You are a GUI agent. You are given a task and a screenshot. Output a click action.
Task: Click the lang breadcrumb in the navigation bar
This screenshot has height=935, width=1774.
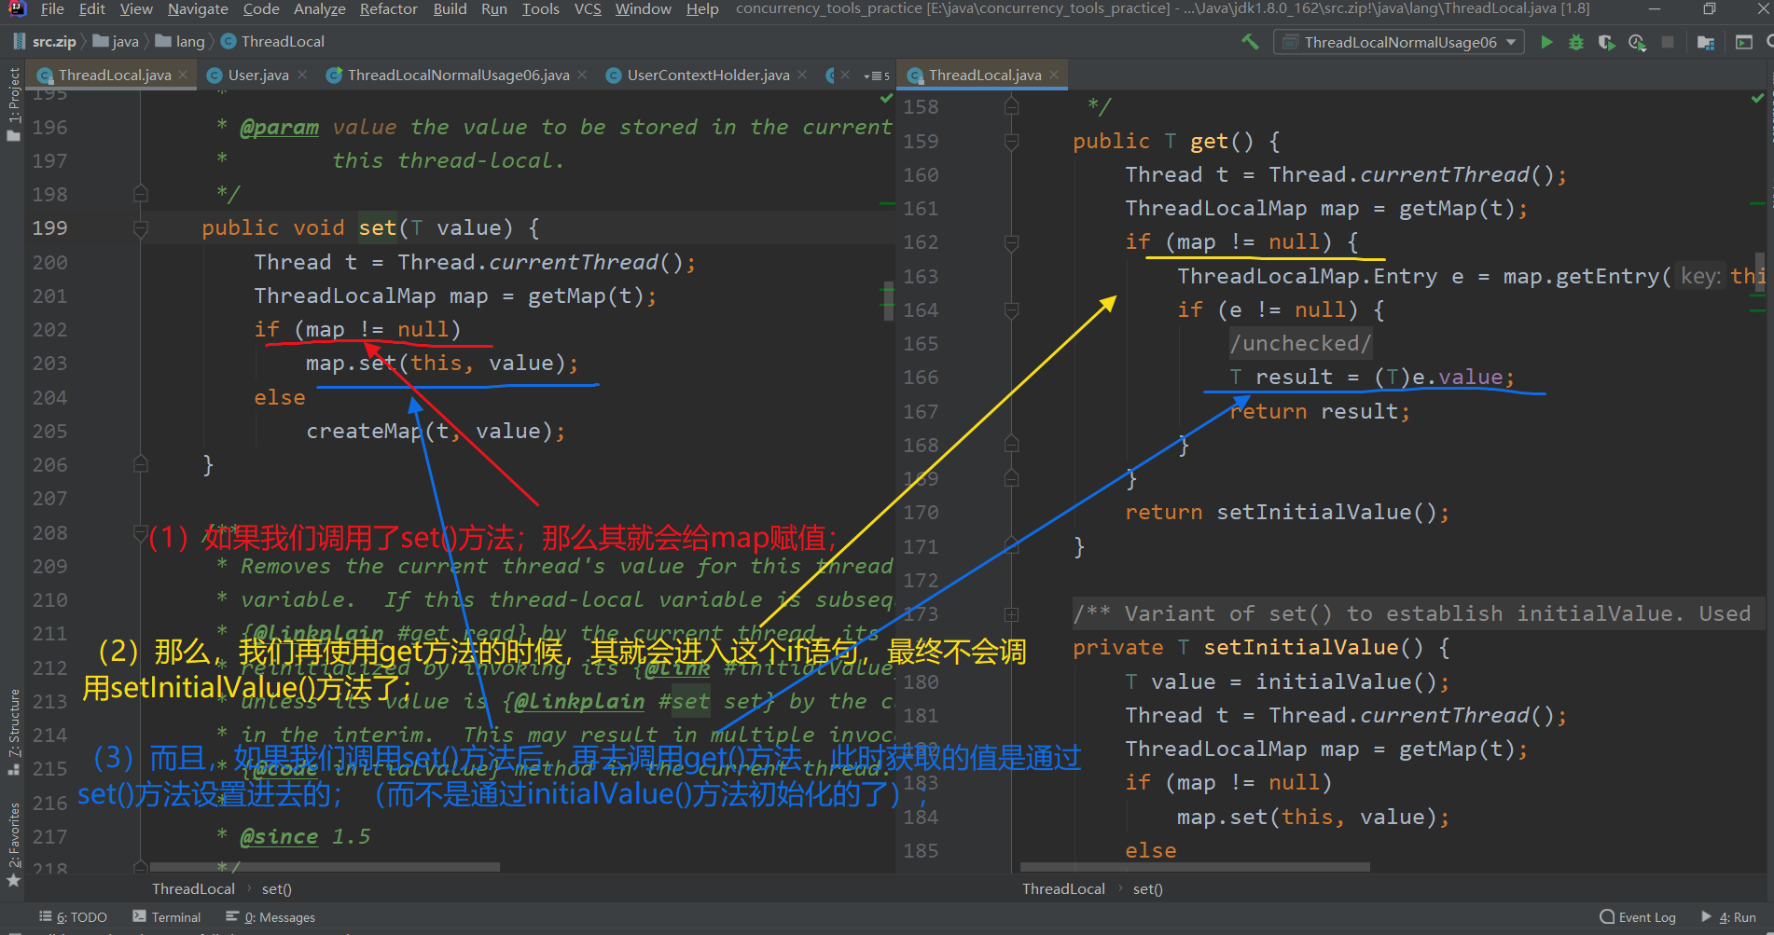coord(189,41)
